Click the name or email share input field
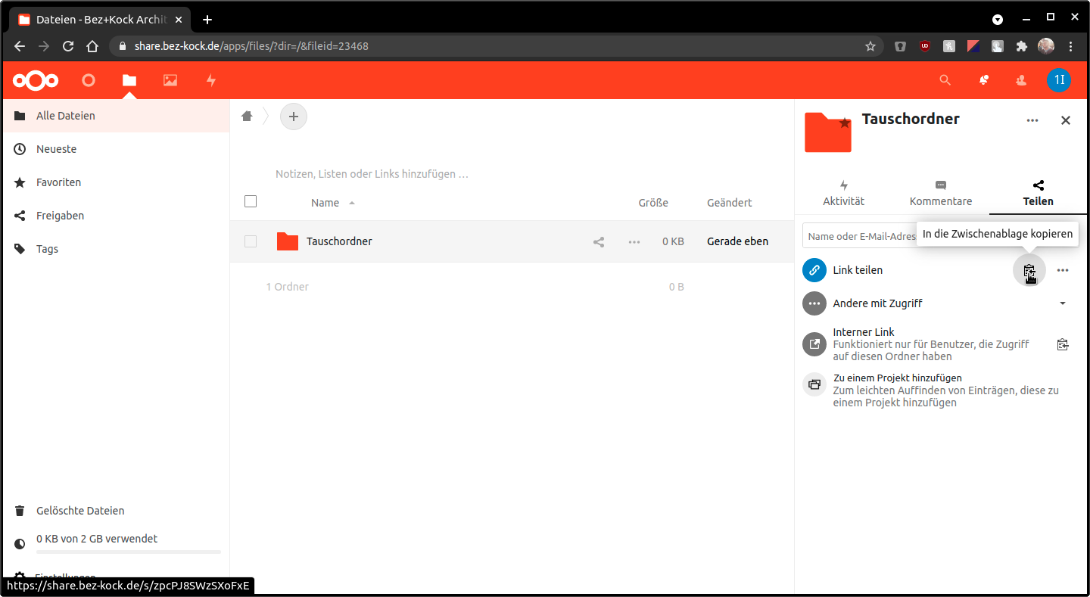This screenshot has height=597, width=1090. tap(859, 236)
